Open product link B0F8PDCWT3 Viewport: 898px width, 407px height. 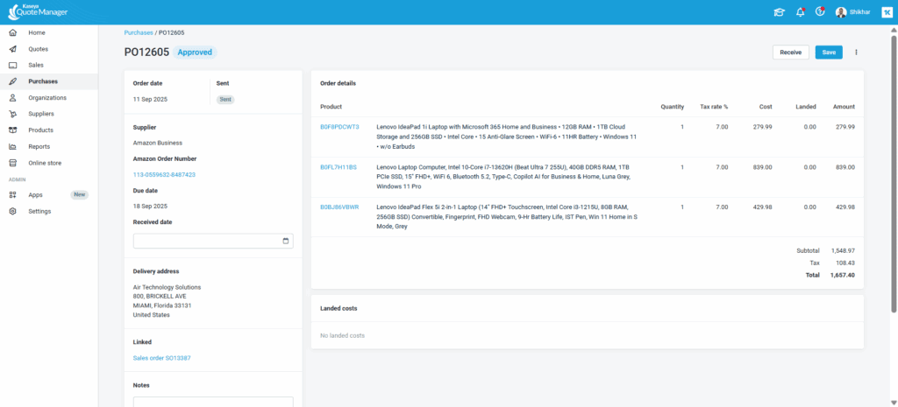(339, 127)
